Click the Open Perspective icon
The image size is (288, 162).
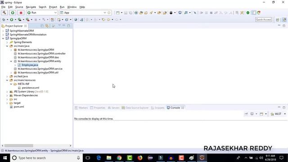(x=278, y=20)
